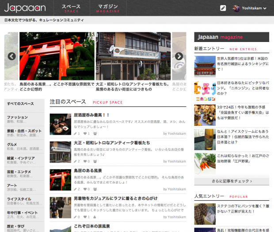The height and width of the screenshot is (232, 274).
Task: Select 年中行事・イベント category
Action: [x=24, y=215]
